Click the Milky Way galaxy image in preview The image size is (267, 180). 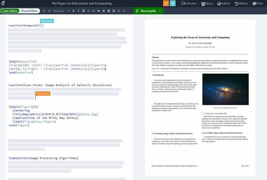(x=225, y=89)
